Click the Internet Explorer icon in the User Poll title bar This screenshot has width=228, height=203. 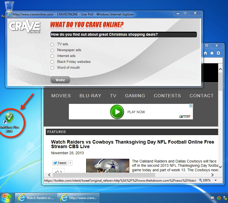pos(10,14)
